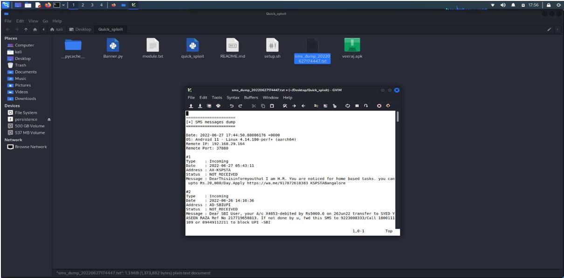
Task: Select the veeraj.apk file
Action: (352, 48)
